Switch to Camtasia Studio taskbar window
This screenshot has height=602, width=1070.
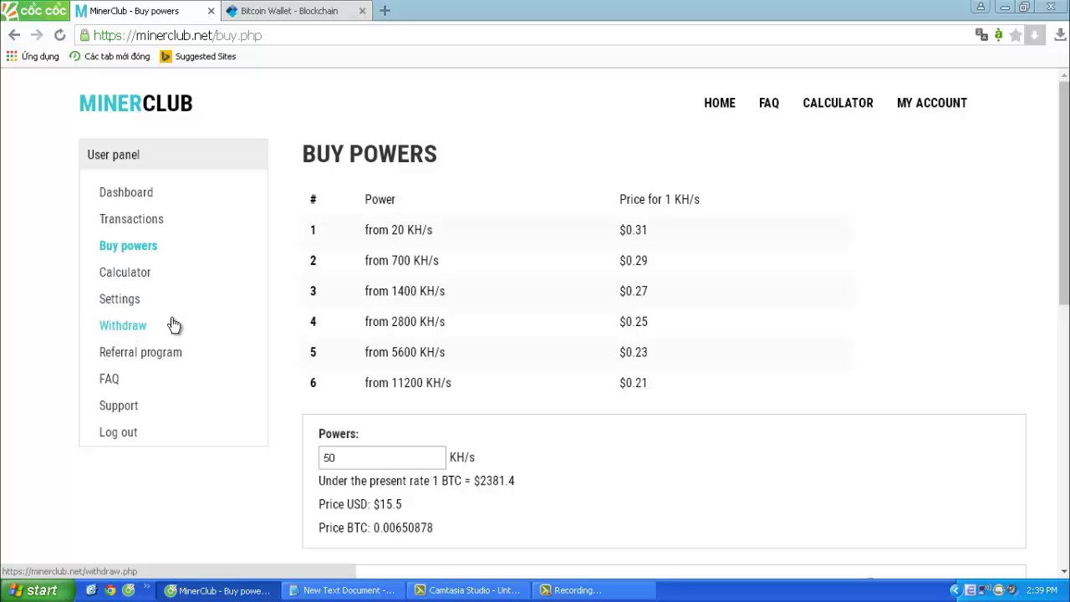click(468, 590)
